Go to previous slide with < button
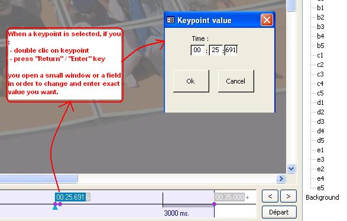 270,196
